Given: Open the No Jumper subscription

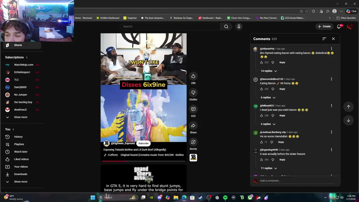Looking at the screenshot, I should pyautogui.click(x=22, y=95).
